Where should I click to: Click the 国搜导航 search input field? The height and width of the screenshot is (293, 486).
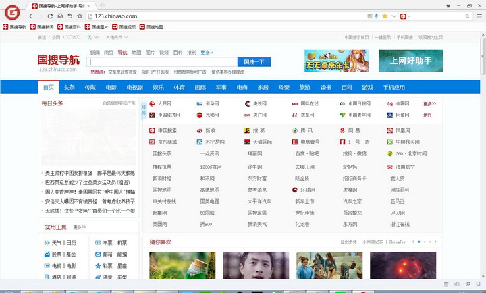162,62
